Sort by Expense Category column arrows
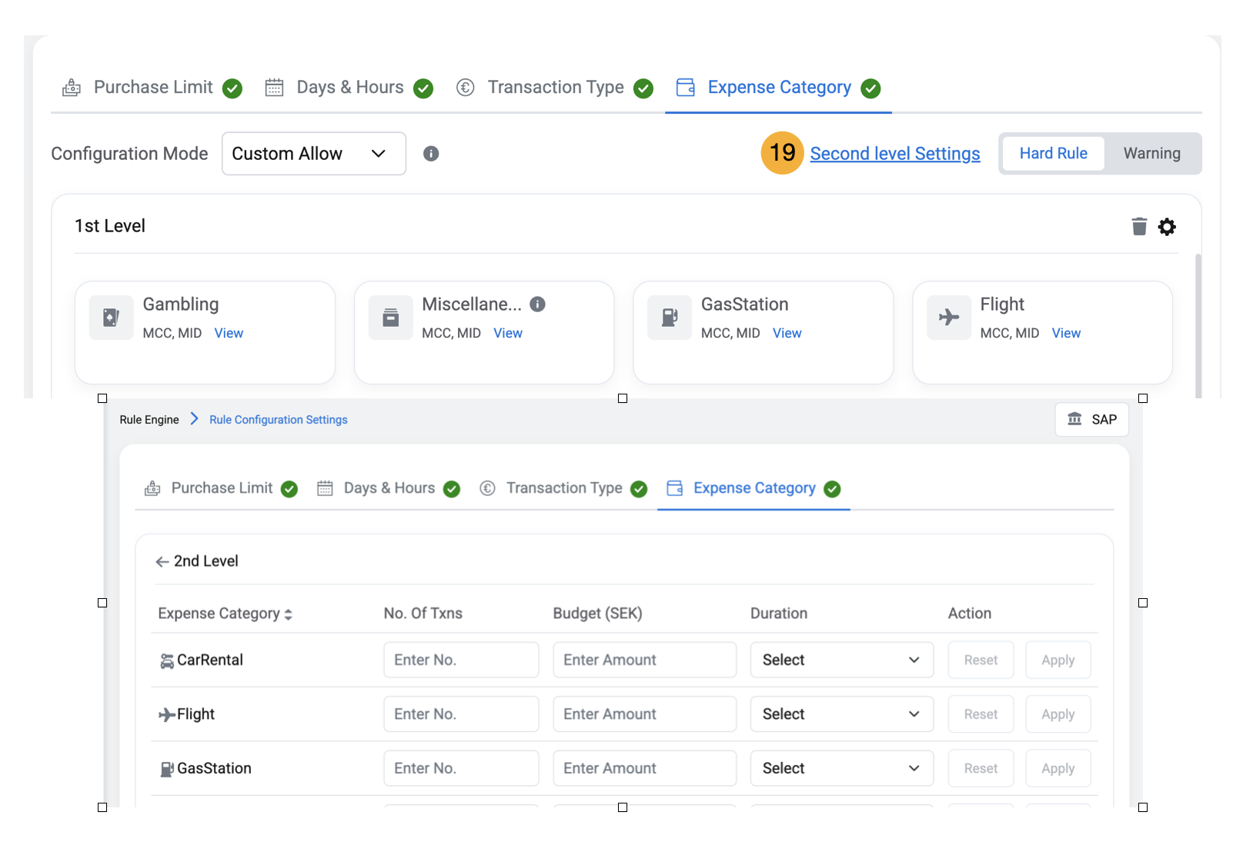This screenshot has width=1253, height=855. pyautogui.click(x=289, y=614)
